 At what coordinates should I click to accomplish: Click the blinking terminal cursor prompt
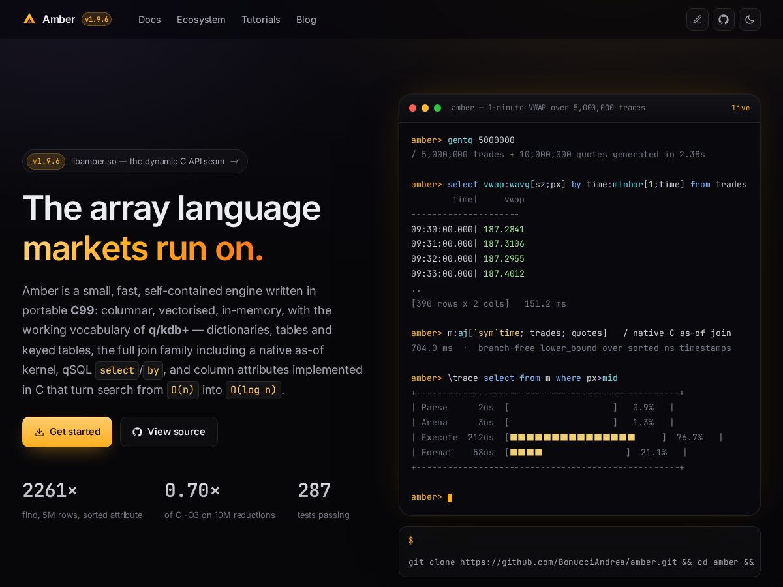(450, 498)
